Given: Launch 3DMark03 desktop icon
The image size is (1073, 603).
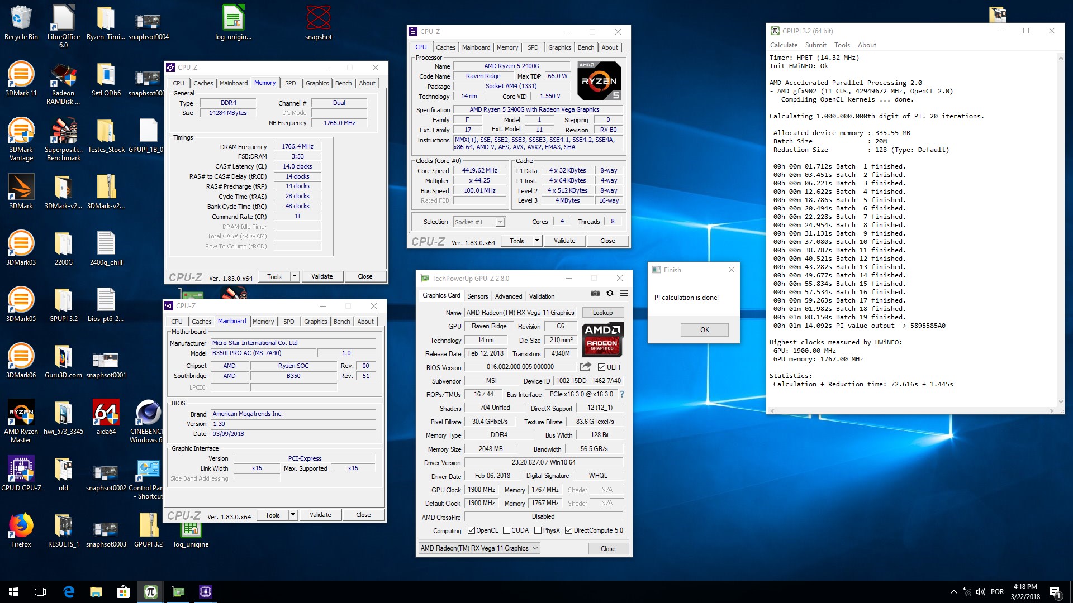Looking at the screenshot, I should pyautogui.click(x=21, y=248).
